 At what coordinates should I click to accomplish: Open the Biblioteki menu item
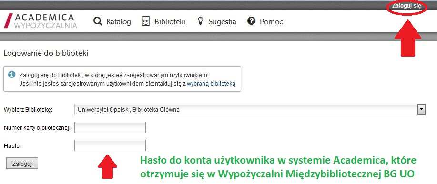click(170, 22)
